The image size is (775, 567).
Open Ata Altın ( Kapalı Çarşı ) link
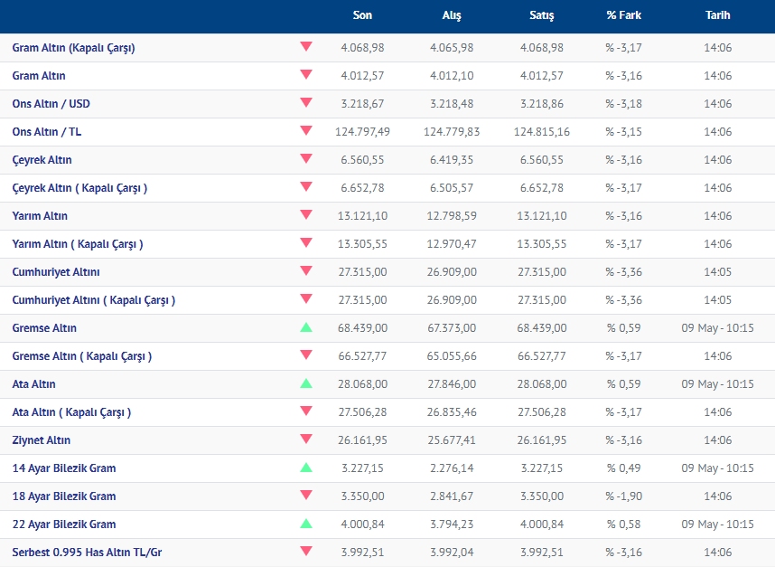[x=71, y=412]
